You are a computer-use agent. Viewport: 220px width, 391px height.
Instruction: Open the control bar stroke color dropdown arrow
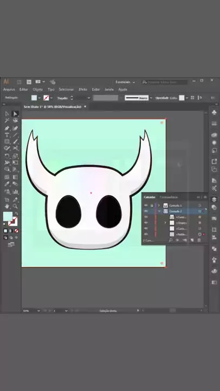[x=51, y=98]
